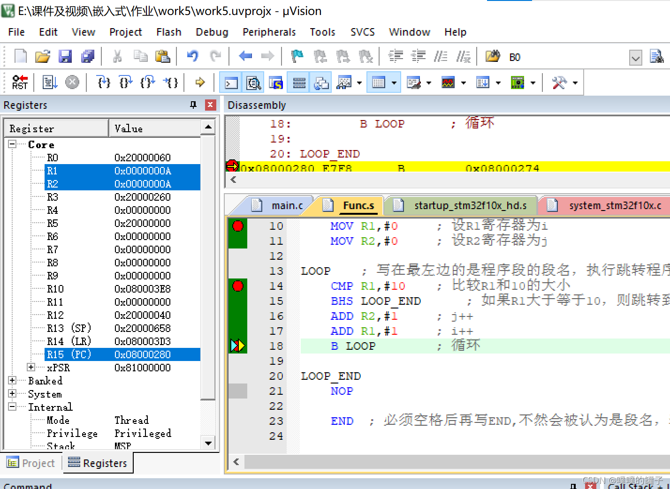Screen dimensions: 670x489
Task: Switch to the system_stm32f10x.c tab
Action: coord(605,205)
